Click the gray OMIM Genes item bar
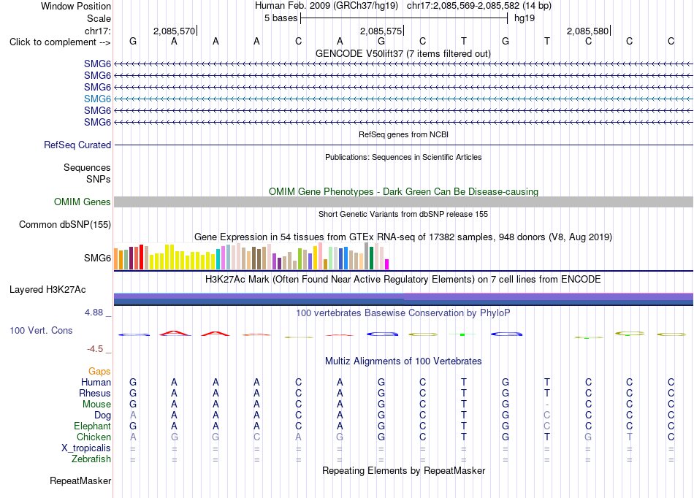The image size is (694, 498). click(x=403, y=202)
